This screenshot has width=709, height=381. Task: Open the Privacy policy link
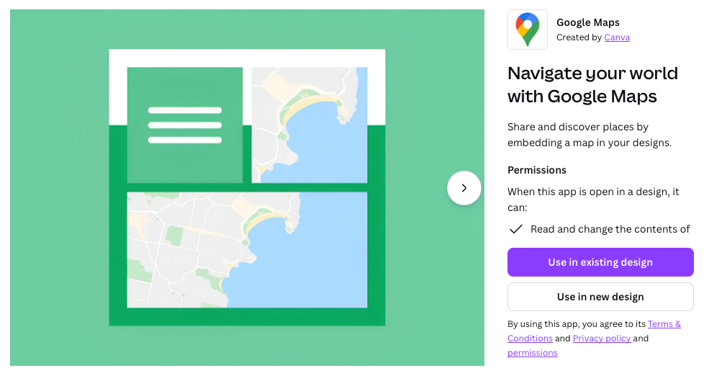pos(601,339)
